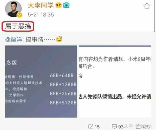This screenshot has height=130, width=156.
Task: Click the repost share icon
Action: 91,127
